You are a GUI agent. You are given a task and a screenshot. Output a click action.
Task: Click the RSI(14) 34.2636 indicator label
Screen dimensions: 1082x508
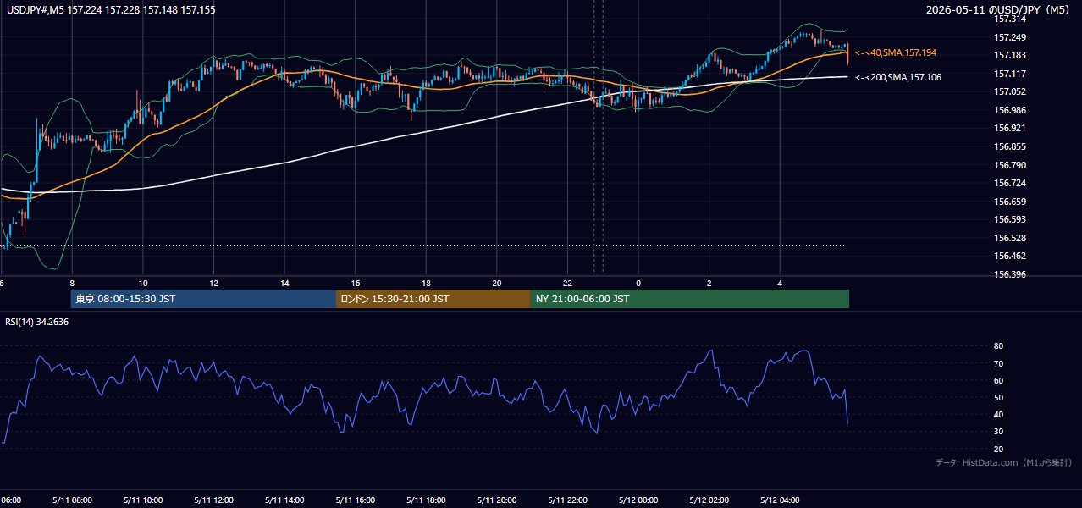(x=37, y=322)
